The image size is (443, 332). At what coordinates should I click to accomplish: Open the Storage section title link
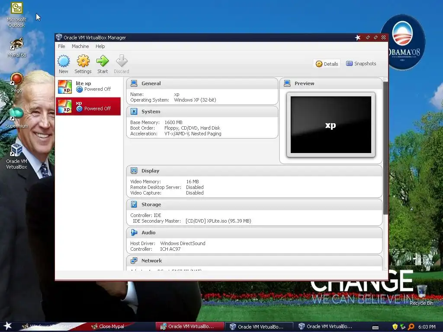(151, 204)
